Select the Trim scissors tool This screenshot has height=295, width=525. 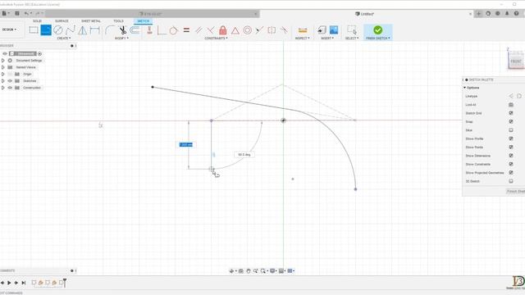point(123,30)
